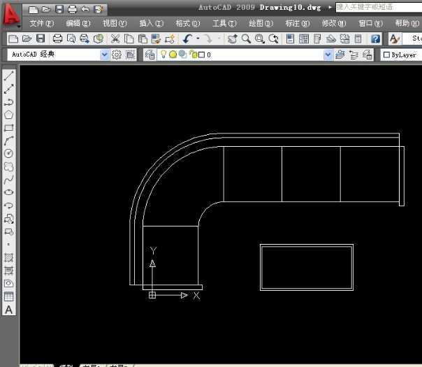Click the Make Block tool
The height and width of the screenshot is (367, 422).
tap(8, 231)
